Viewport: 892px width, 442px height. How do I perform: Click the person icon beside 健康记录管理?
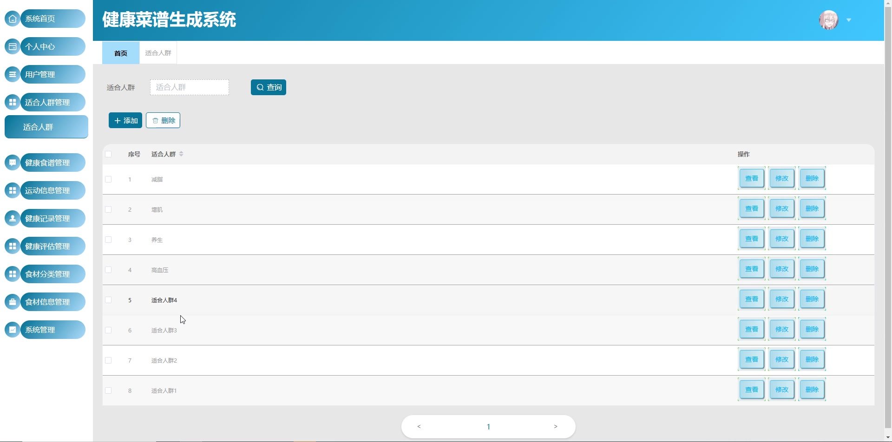(x=13, y=218)
